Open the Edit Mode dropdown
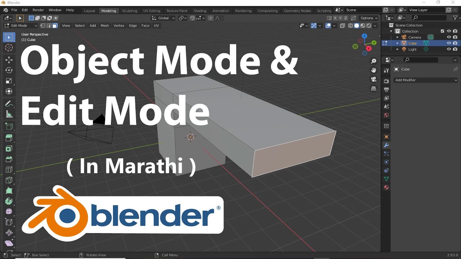The image size is (461, 259). pos(21,26)
